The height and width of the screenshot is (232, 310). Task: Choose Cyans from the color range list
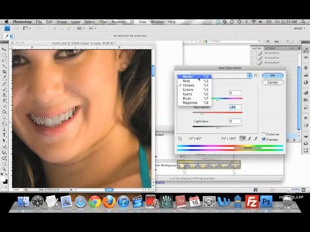click(194, 94)
